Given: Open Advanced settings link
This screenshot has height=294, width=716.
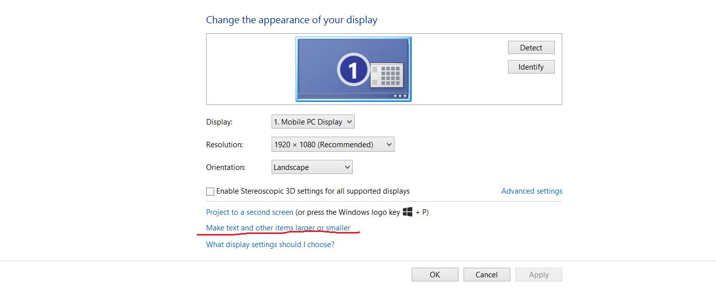Looking at the screenshot, I should (x=532, y=191).
